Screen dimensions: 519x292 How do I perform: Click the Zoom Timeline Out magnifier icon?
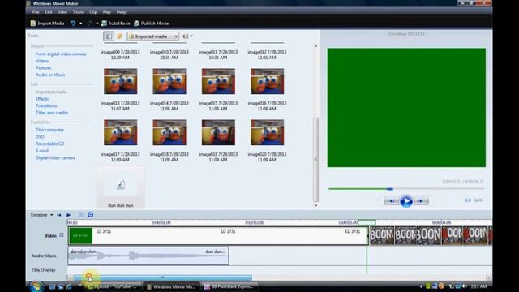[90, 215]
